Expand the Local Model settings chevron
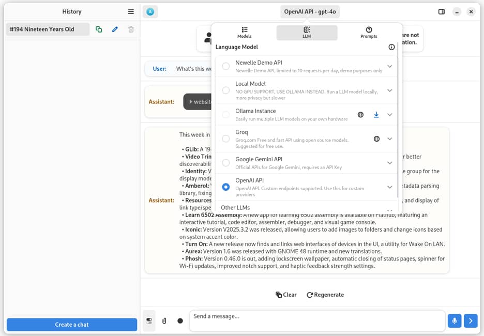Screen dimensions: 484x336 click(x=389, y=90)
